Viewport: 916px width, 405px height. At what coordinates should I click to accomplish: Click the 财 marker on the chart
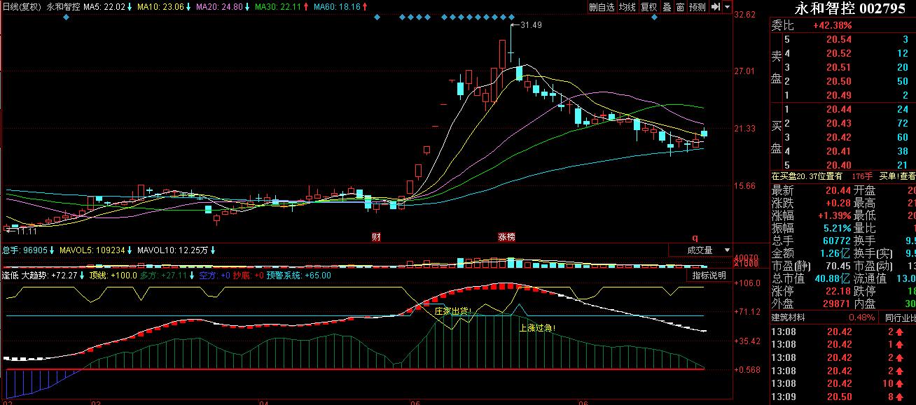(x=376, y=237)
